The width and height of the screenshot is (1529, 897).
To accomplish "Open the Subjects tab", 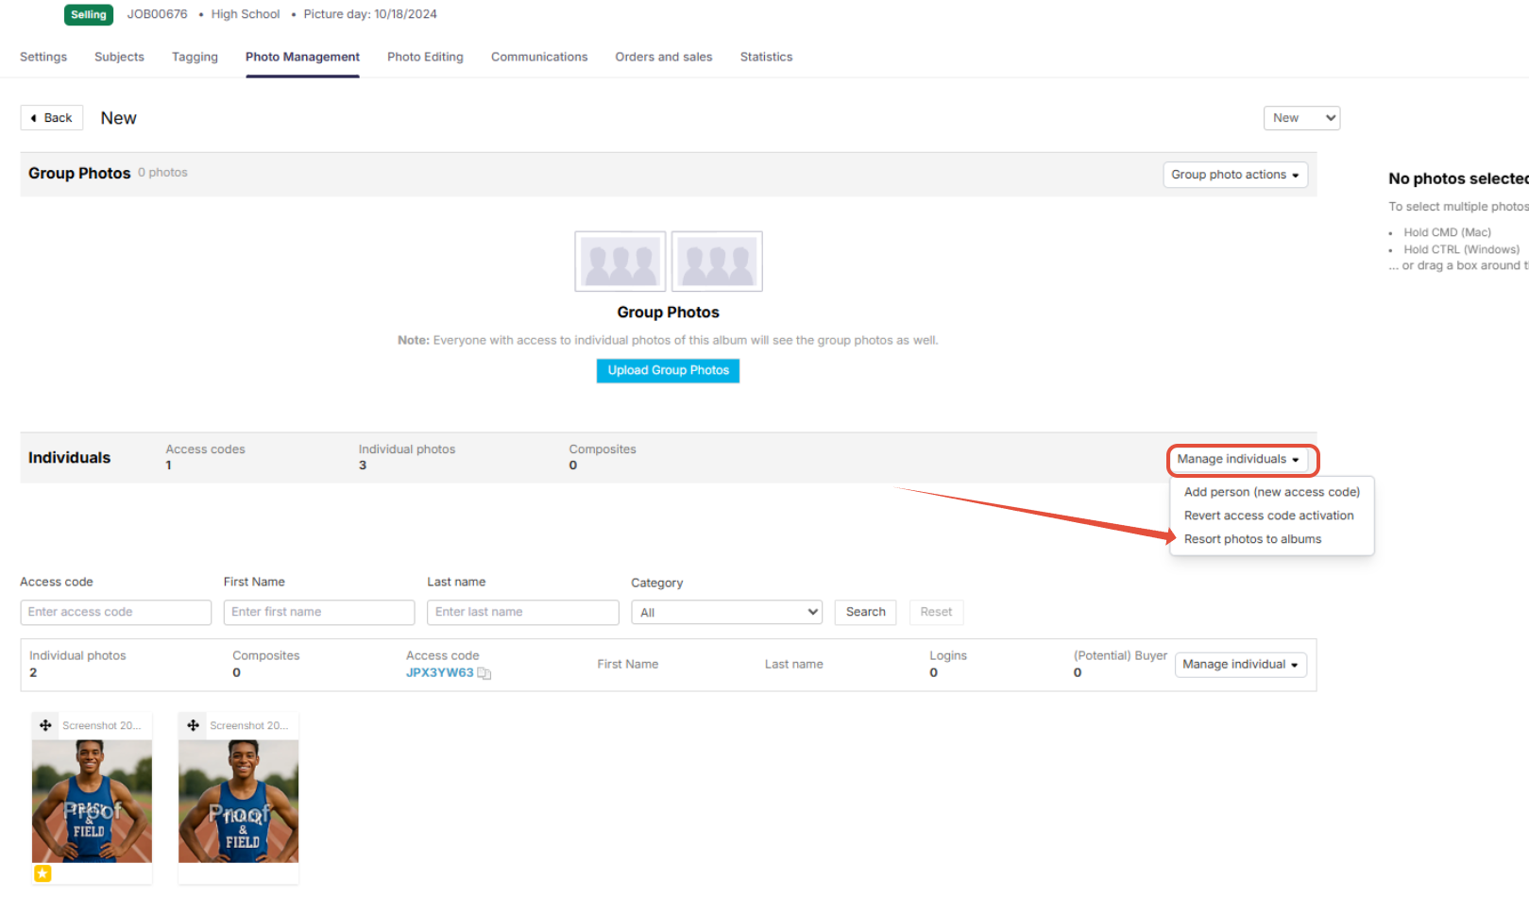I will click(x=119, y=57).
